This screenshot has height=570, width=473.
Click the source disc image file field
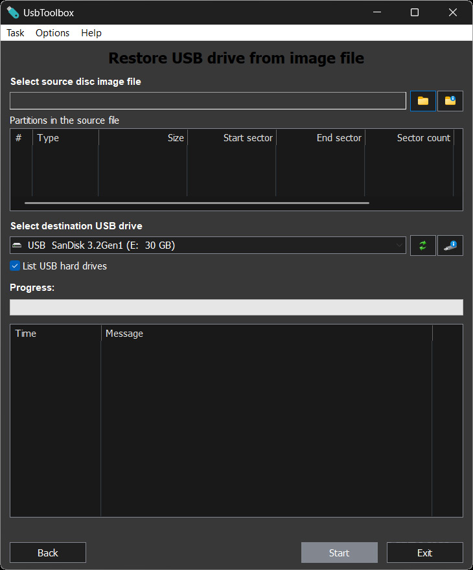pyautogui.click(x=208, y=100)
